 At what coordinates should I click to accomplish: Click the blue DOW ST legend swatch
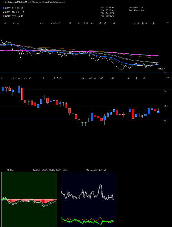pyautogui.click(x=4, y=8)
